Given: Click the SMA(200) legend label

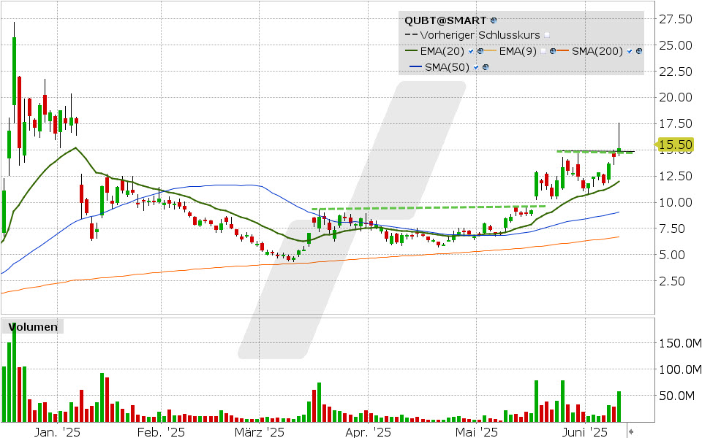Looking at the screenshot, I should pyautogui.click(x=597, y=51).
